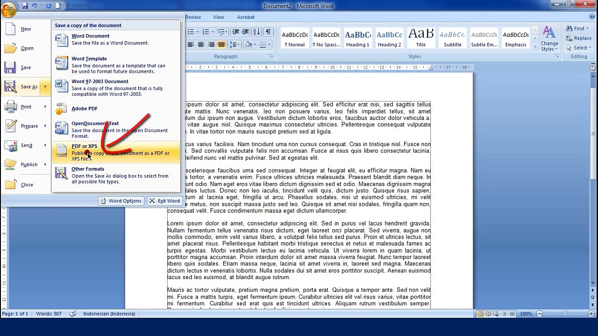Apply the No Spacing style
598x336 pixels.
click(x=327, y=39)
